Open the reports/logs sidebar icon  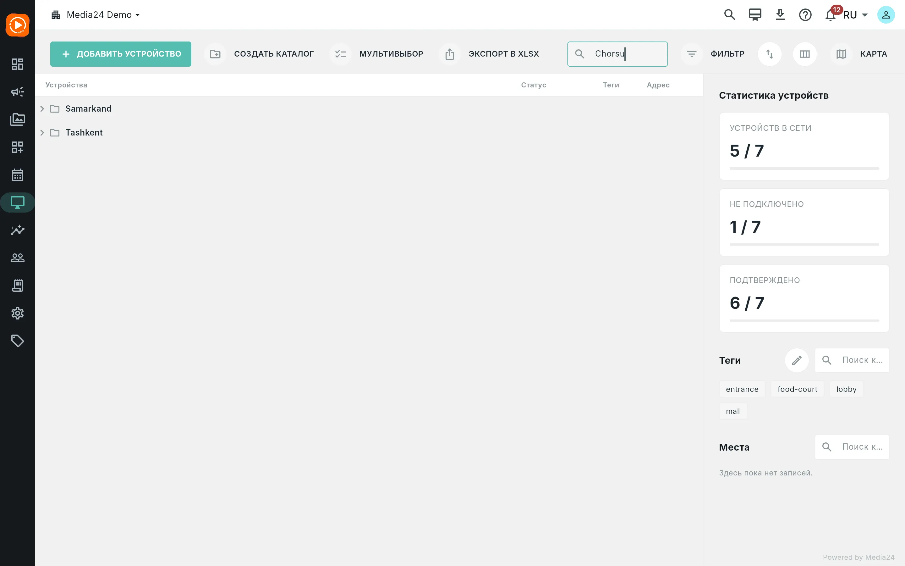pyautogui.click(x=18, y=286)
